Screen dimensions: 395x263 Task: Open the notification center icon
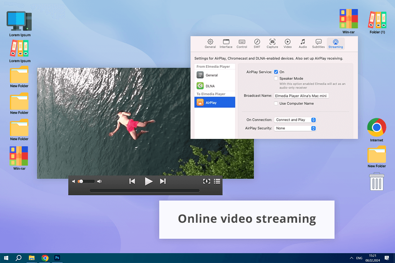click(387, 258)
